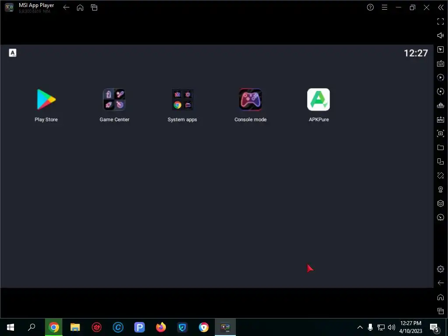Click the two-rectangles resize sidebar icon
Screen dimensions: 448x336
(441, 161)
